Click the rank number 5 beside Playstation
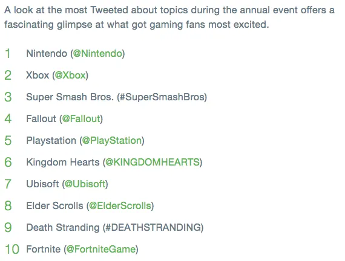Image resolution: width=345 pixels, height=261 pixels. pos(8,140)
